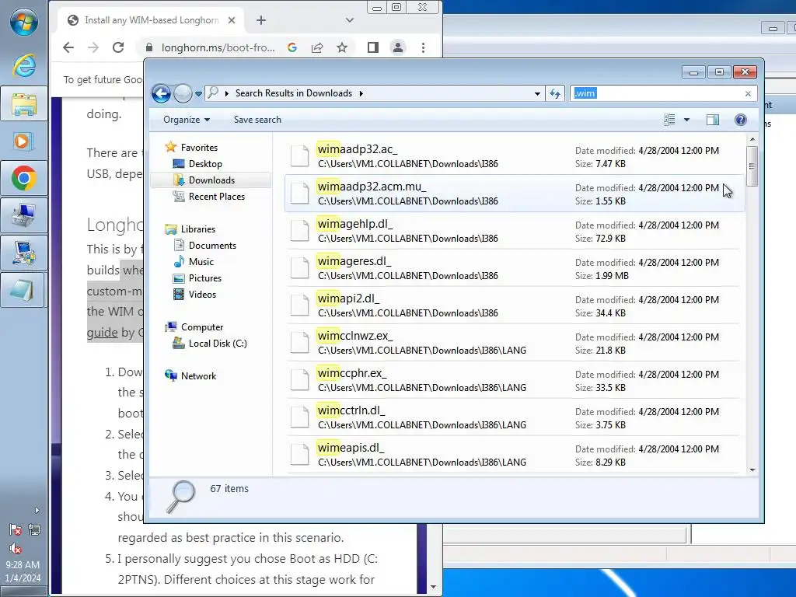Screen dimensions: 796x597
Task: Click Chrome back button
Action: 68,47
